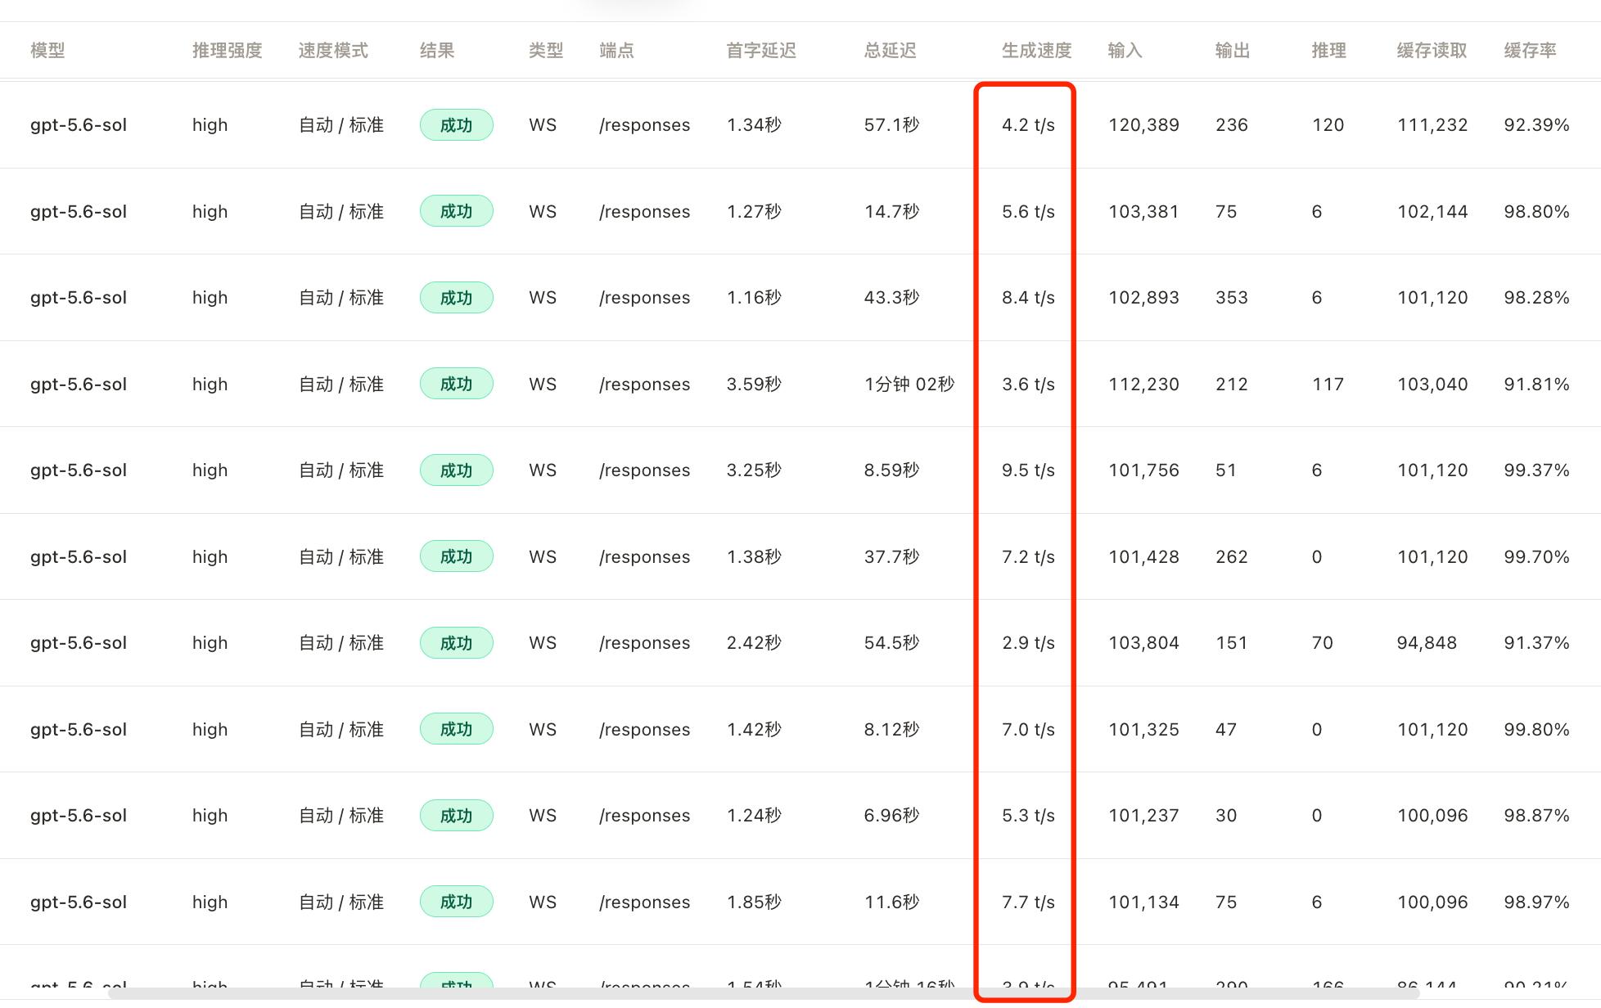Viewport: 1601px width, 1008px height.
Task: Click the 端点 column header
Action: (616, 51)
